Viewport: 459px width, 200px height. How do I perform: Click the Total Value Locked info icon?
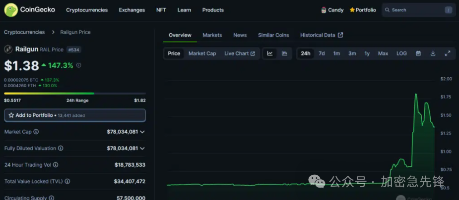point(67,181)
